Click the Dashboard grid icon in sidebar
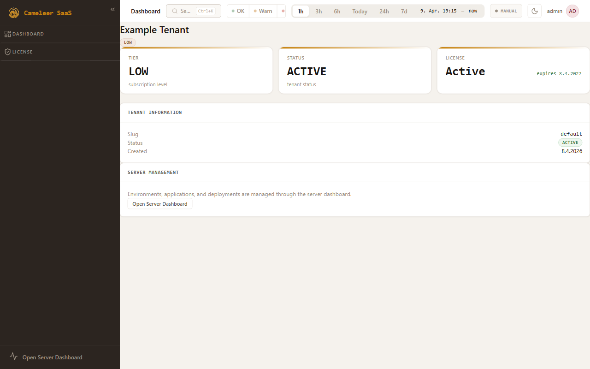This screenshot has height=369, width=590. pyautogui.click(x=7, y=34)
